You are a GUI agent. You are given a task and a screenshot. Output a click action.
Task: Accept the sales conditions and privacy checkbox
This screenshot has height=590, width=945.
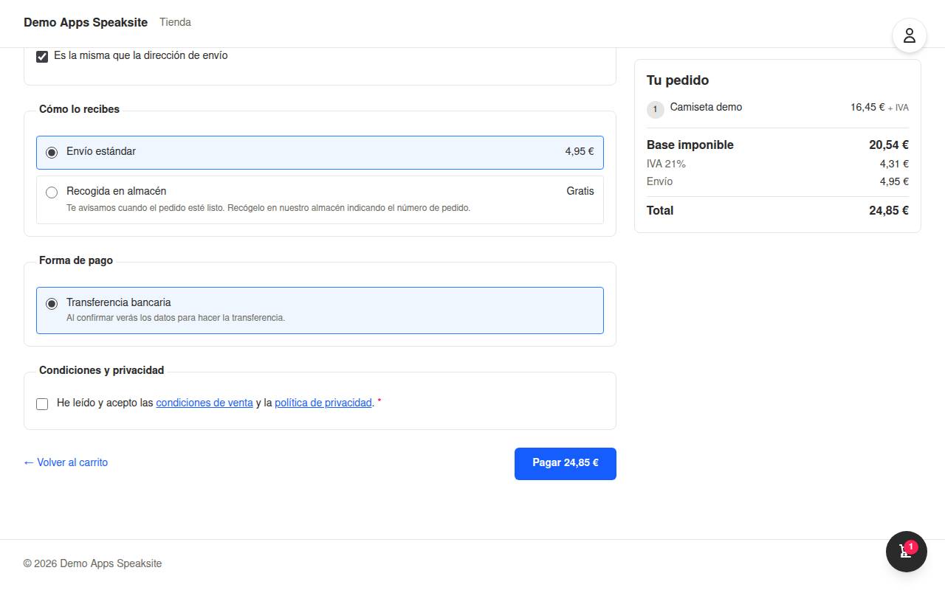click(x=42, y=404)
